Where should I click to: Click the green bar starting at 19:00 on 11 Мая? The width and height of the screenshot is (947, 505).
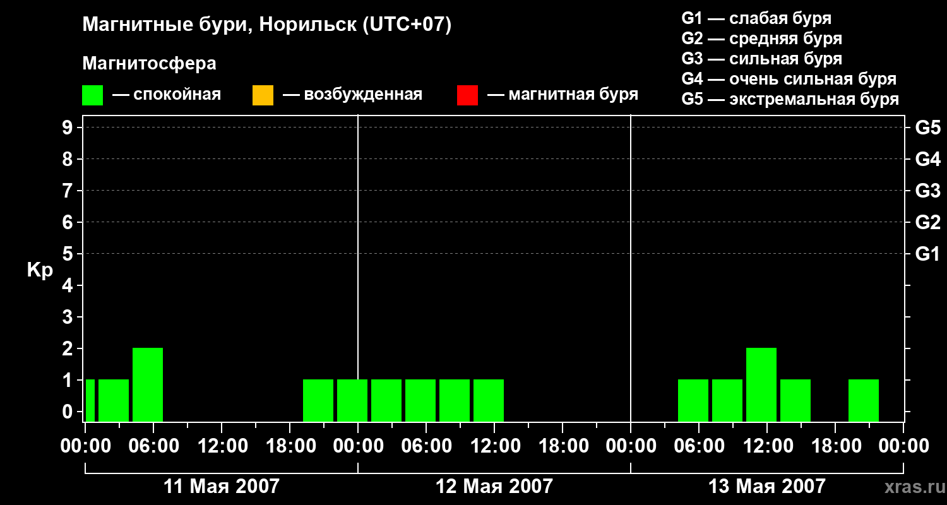pos(318,400)
